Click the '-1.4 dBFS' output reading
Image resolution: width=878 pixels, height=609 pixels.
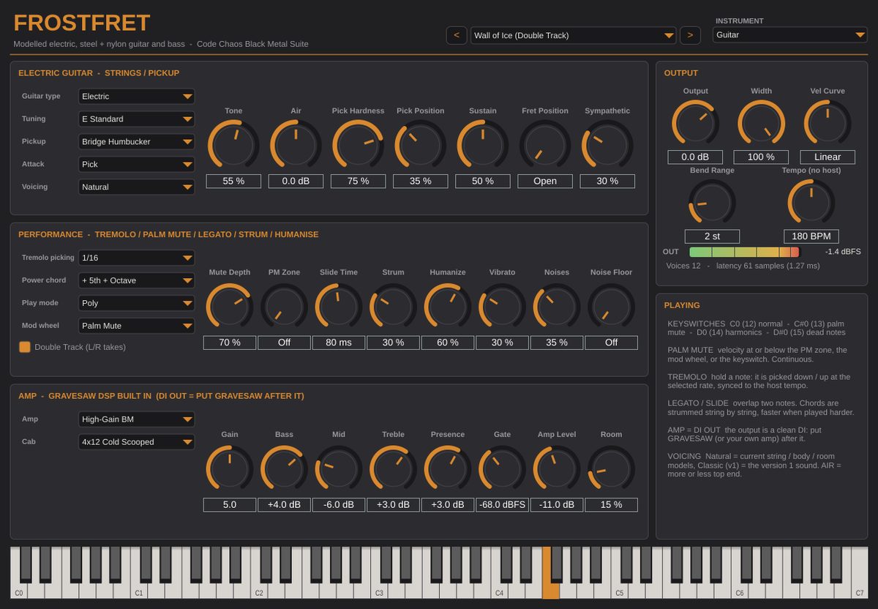843,252
